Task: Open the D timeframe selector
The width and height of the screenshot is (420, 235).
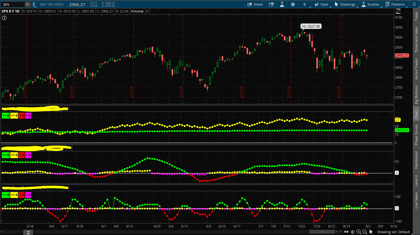Action: 304,4
